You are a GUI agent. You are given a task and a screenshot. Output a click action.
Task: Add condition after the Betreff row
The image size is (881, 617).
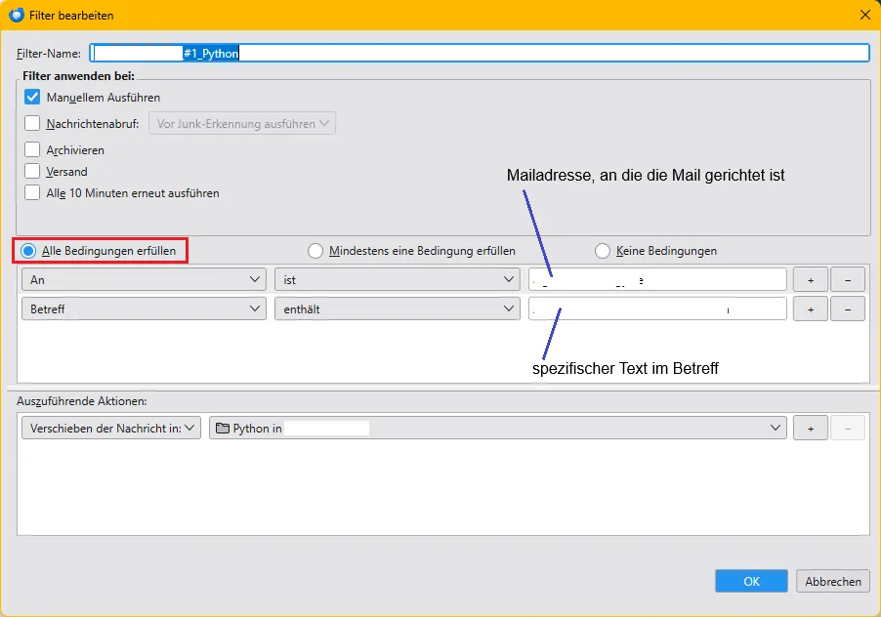[811, 308]
